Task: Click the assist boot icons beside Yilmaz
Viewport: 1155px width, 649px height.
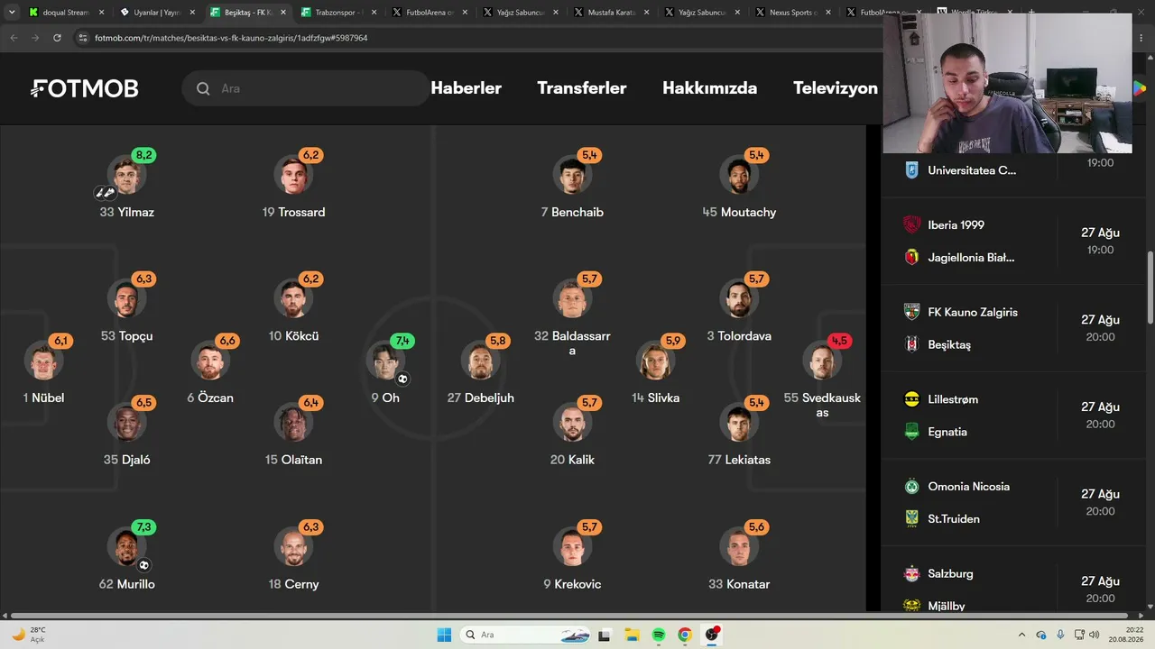Action: coord(105,192)
